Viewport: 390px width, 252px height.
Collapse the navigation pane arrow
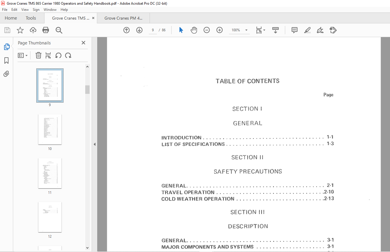pyautogui.click(x=95, y=144)
